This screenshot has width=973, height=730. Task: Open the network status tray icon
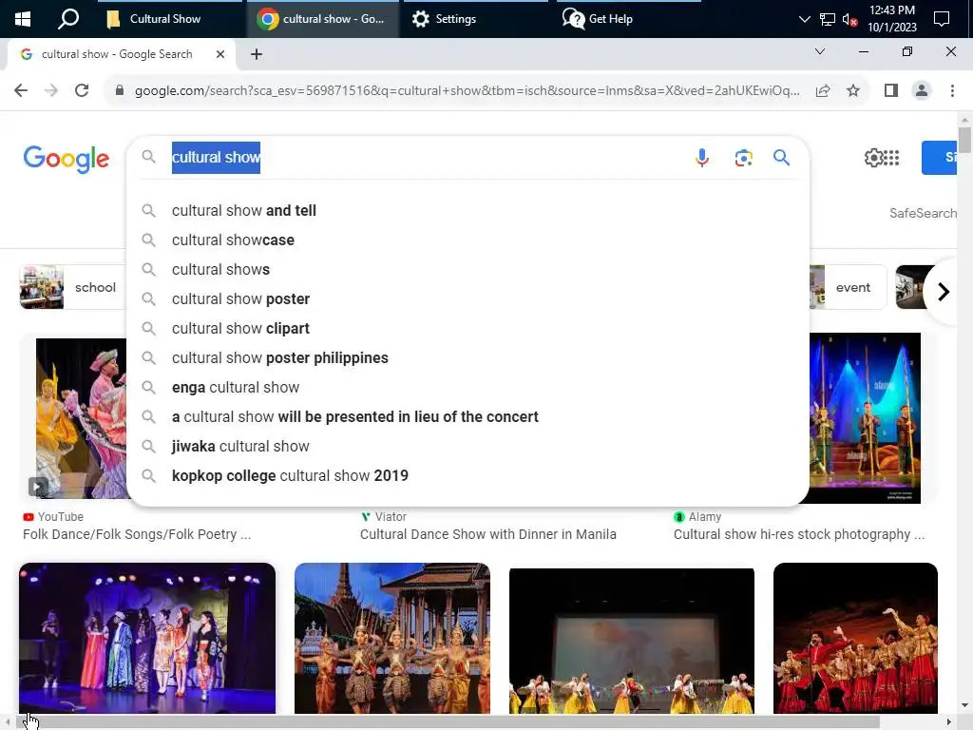(828, 19)
